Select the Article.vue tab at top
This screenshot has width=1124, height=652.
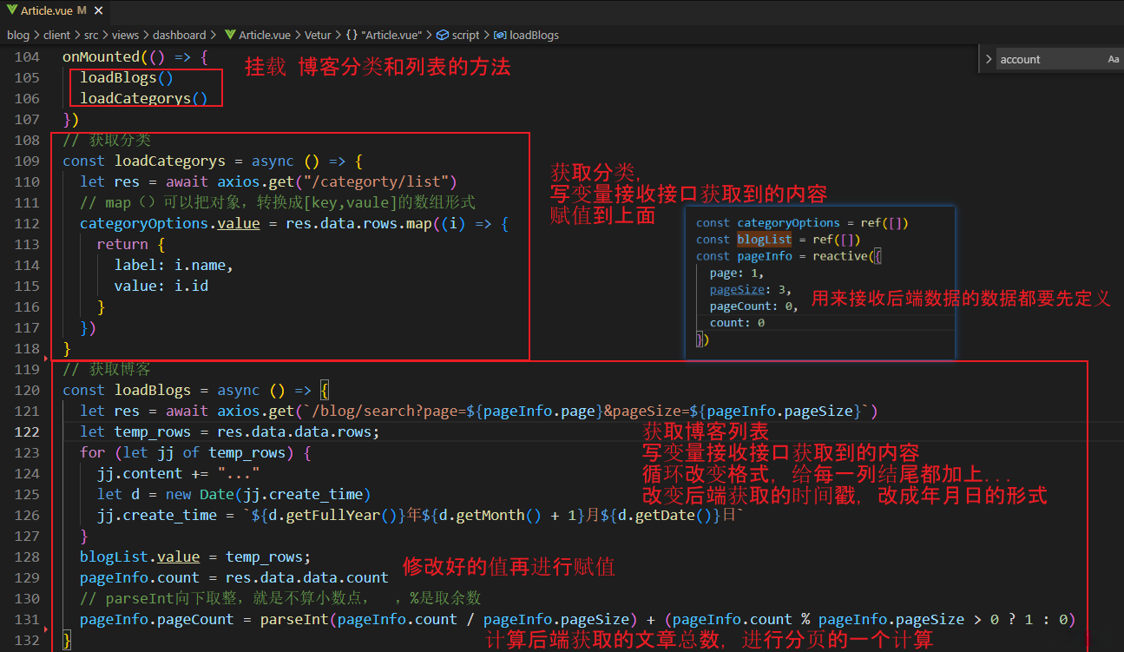[47, 10]
